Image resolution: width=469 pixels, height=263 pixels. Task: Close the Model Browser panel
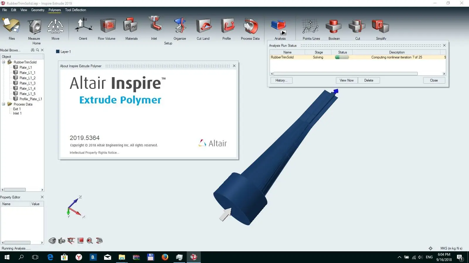click(x=42, y=50)
